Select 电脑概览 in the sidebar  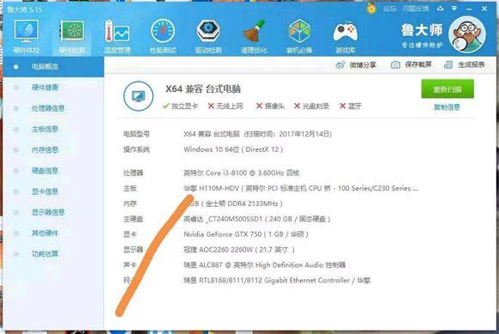pos(53,67)
